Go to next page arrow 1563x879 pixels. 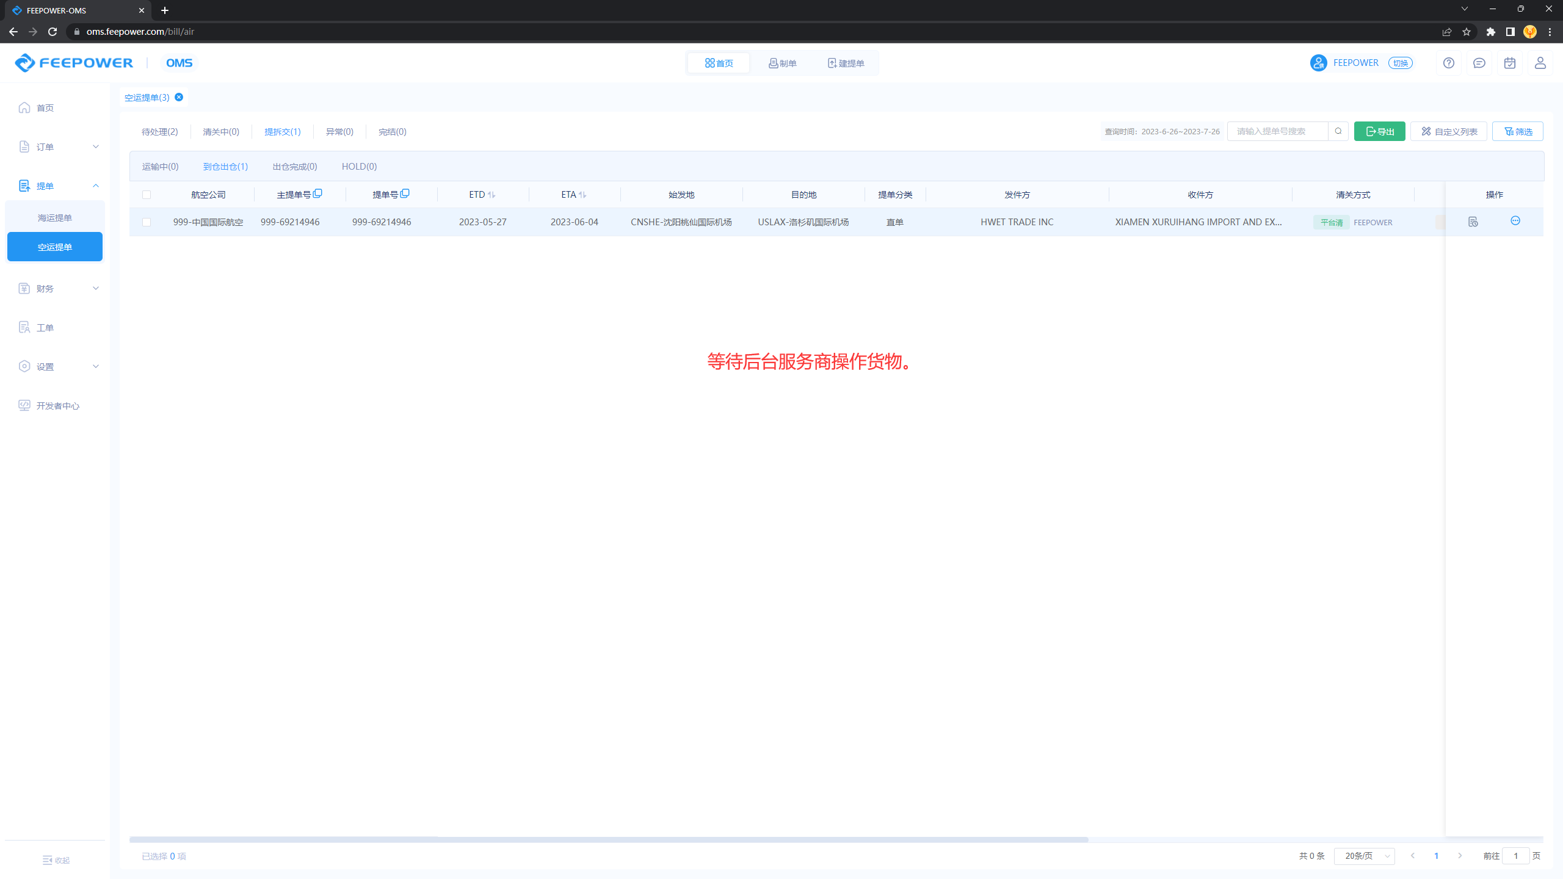tap(1460, 856)
